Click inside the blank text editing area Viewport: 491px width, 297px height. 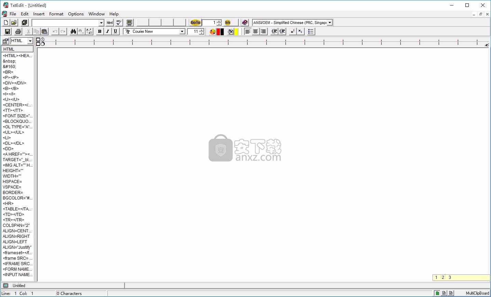point(263,164)
